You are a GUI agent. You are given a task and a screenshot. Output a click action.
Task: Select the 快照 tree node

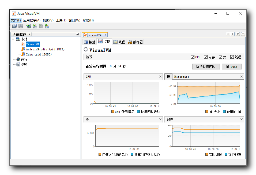click(x=24, y=64)
